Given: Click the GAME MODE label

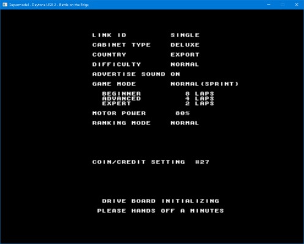Looking at the screenshot, I should point(114,84).
